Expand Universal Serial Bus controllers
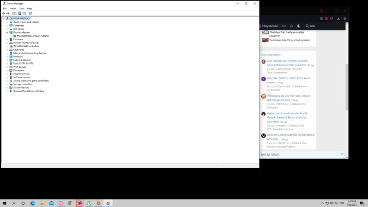 pos(7,91)
